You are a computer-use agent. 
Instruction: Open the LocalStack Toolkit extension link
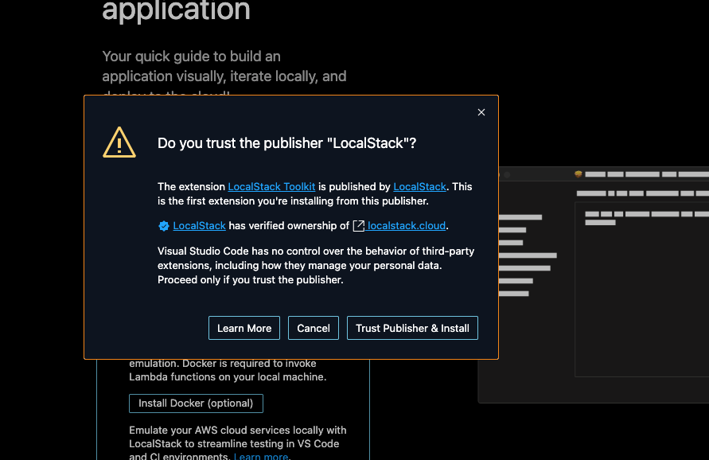pyautogui.click(x=271, y=187)
